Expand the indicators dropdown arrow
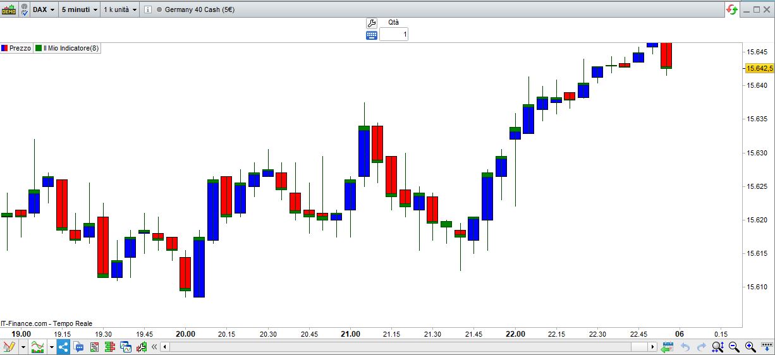 click(x=51, y=347)
